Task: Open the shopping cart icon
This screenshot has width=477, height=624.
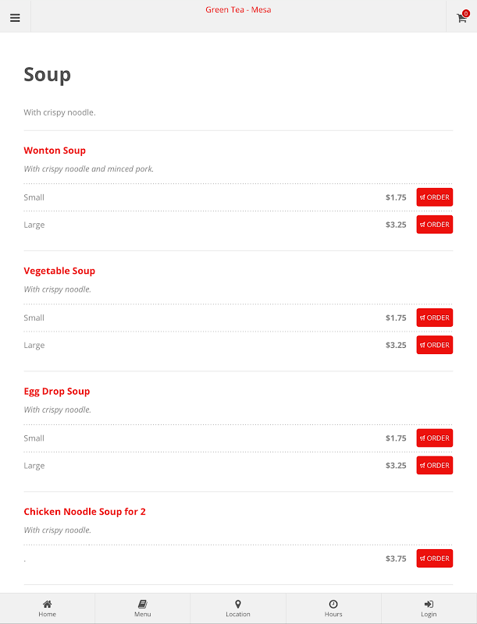Action: click(x=461, y=18)
